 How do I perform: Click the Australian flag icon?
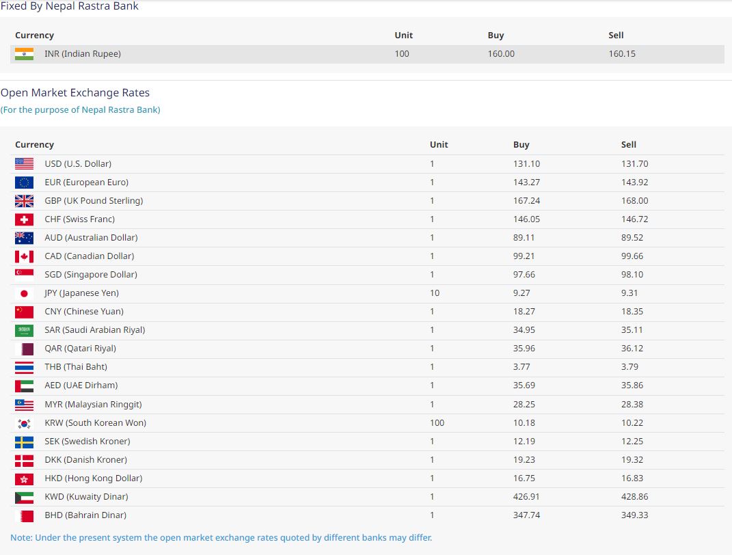coord(25,238)
